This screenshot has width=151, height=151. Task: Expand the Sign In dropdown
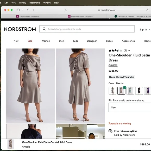(145, 30)
